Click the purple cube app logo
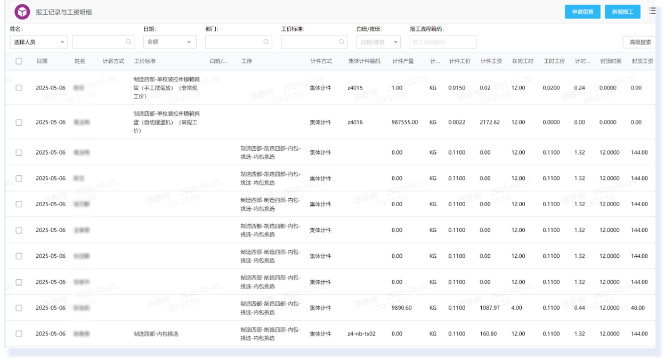The height and width of the screenshot is (358, 664). point(22,11)
